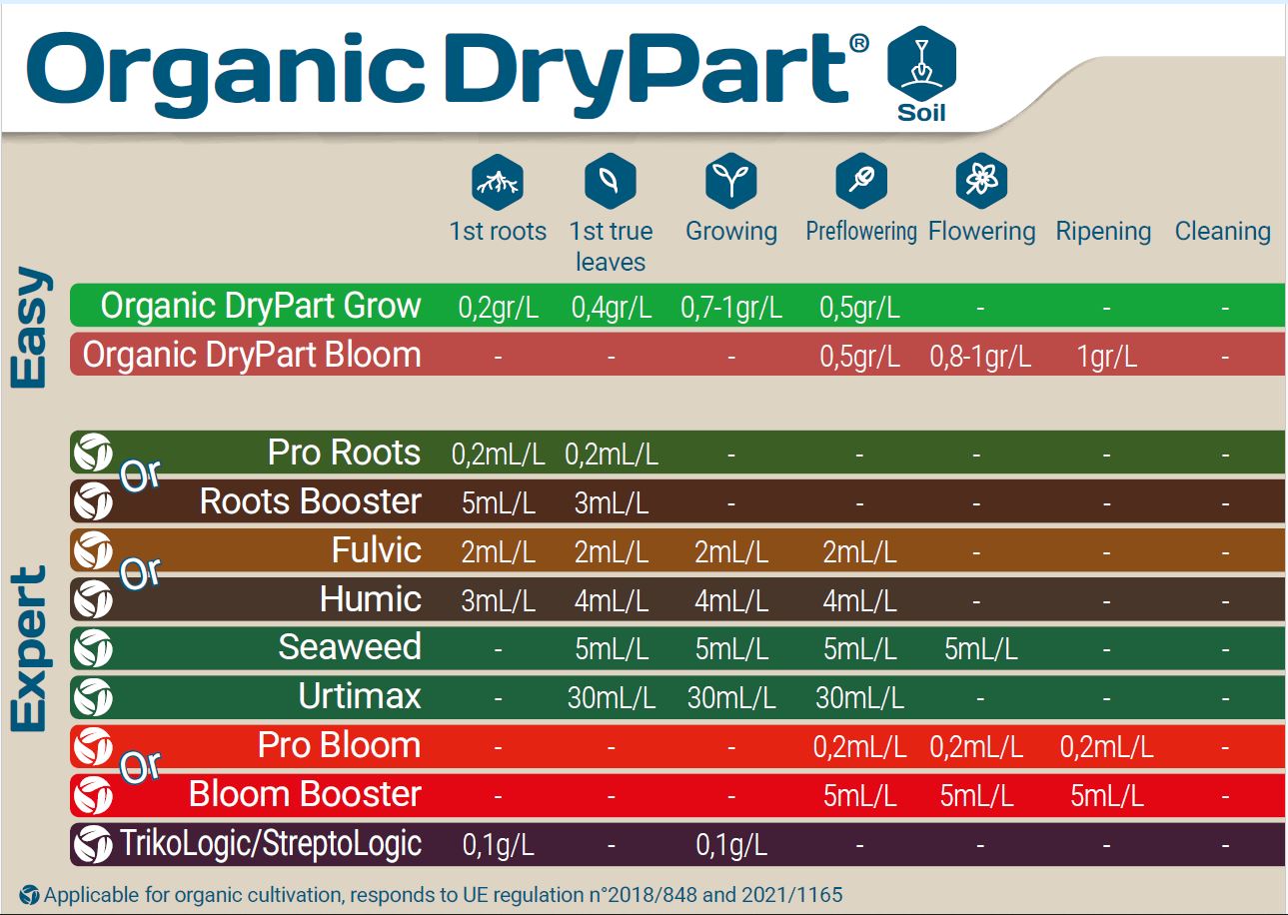The height and width of the screenshot is (915, 1288).
Task: Click the 1st roots stage icon
Action: pos(497,182)
